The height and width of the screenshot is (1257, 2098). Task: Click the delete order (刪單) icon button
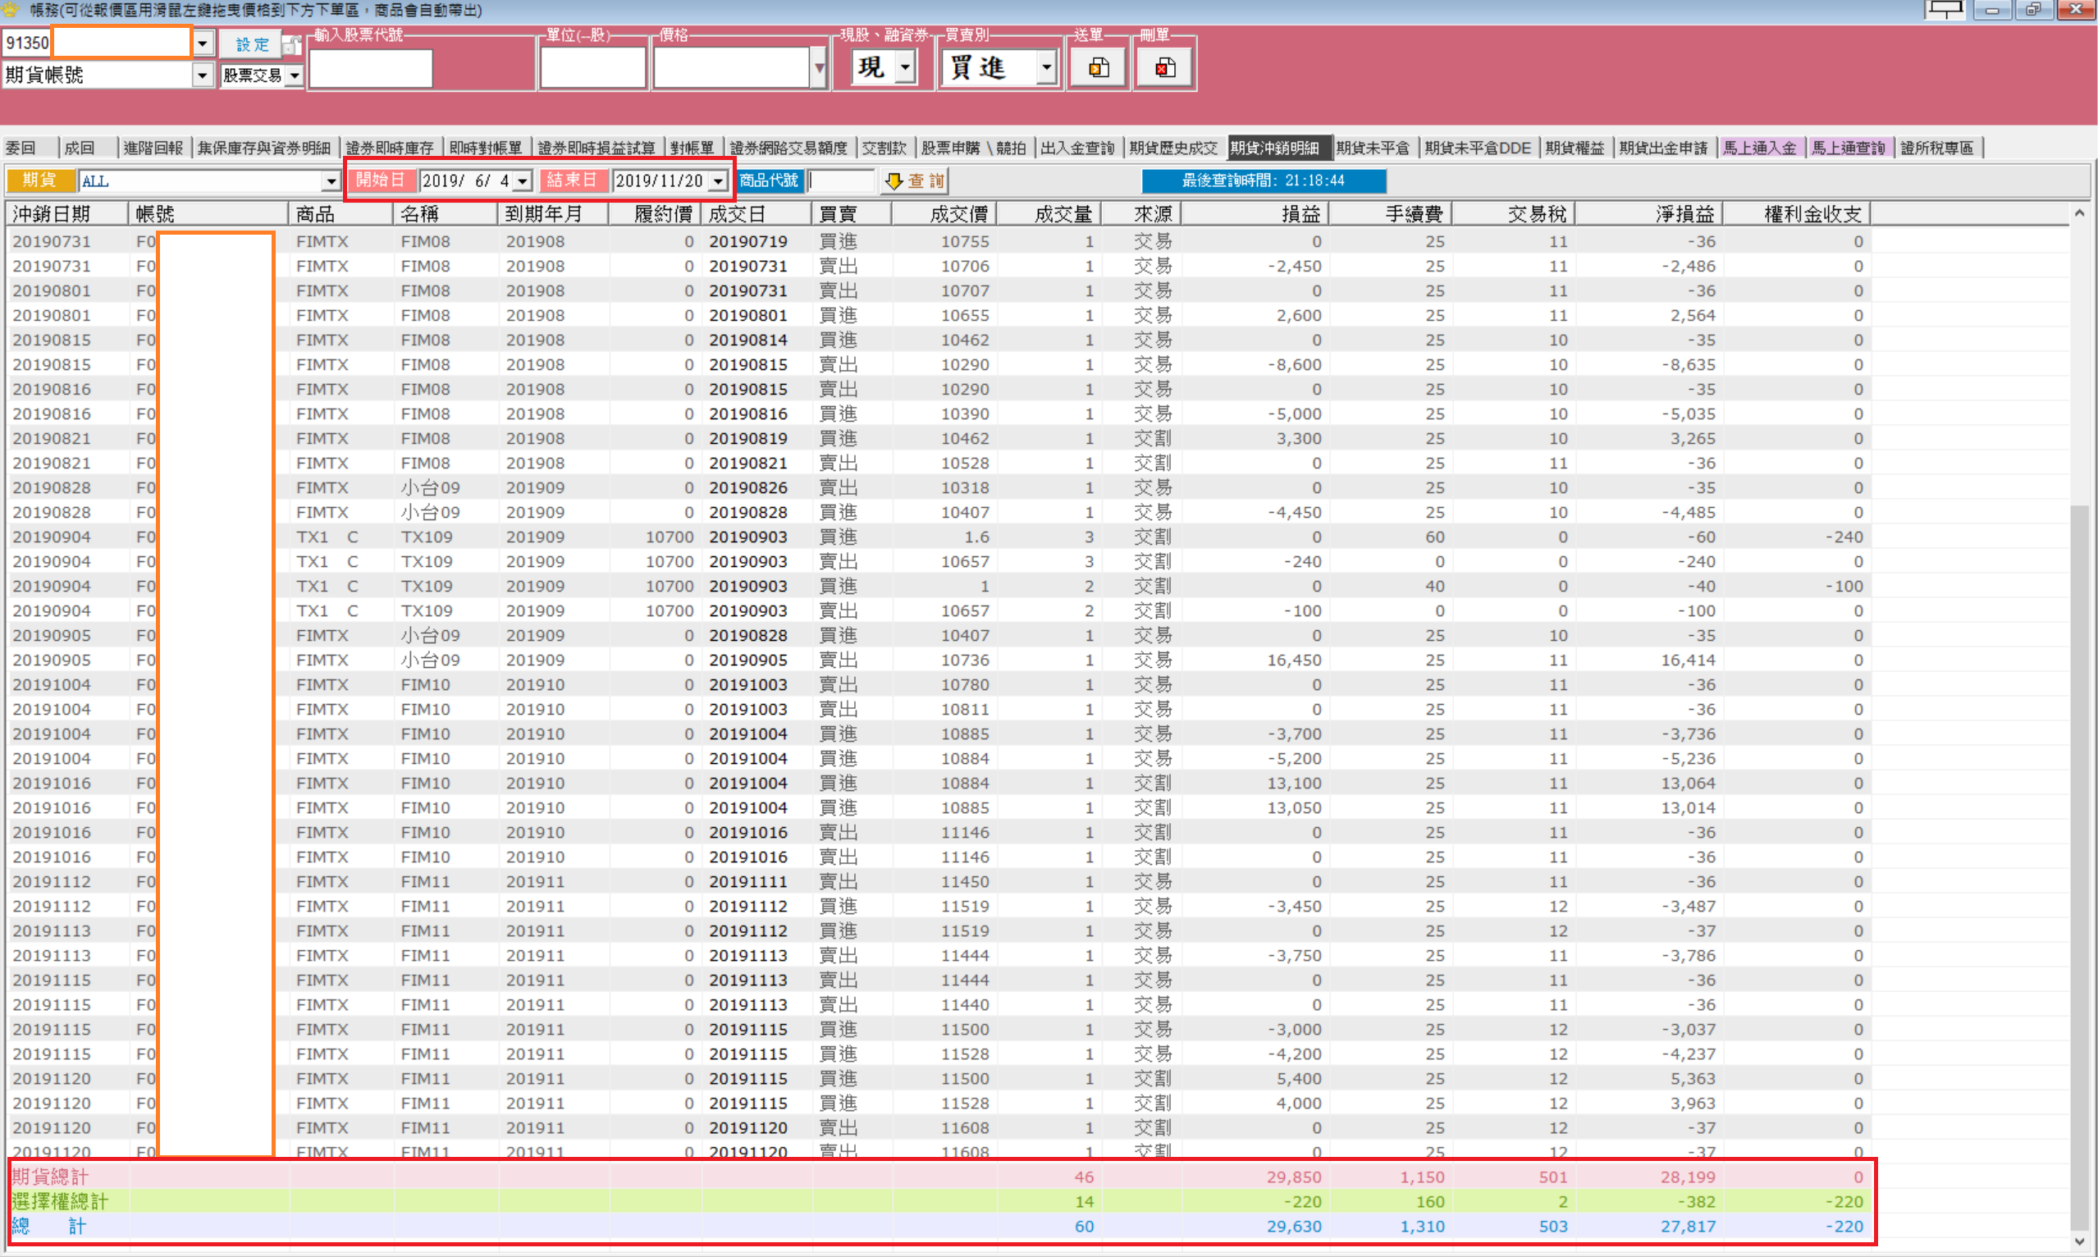pos(1164,68)
